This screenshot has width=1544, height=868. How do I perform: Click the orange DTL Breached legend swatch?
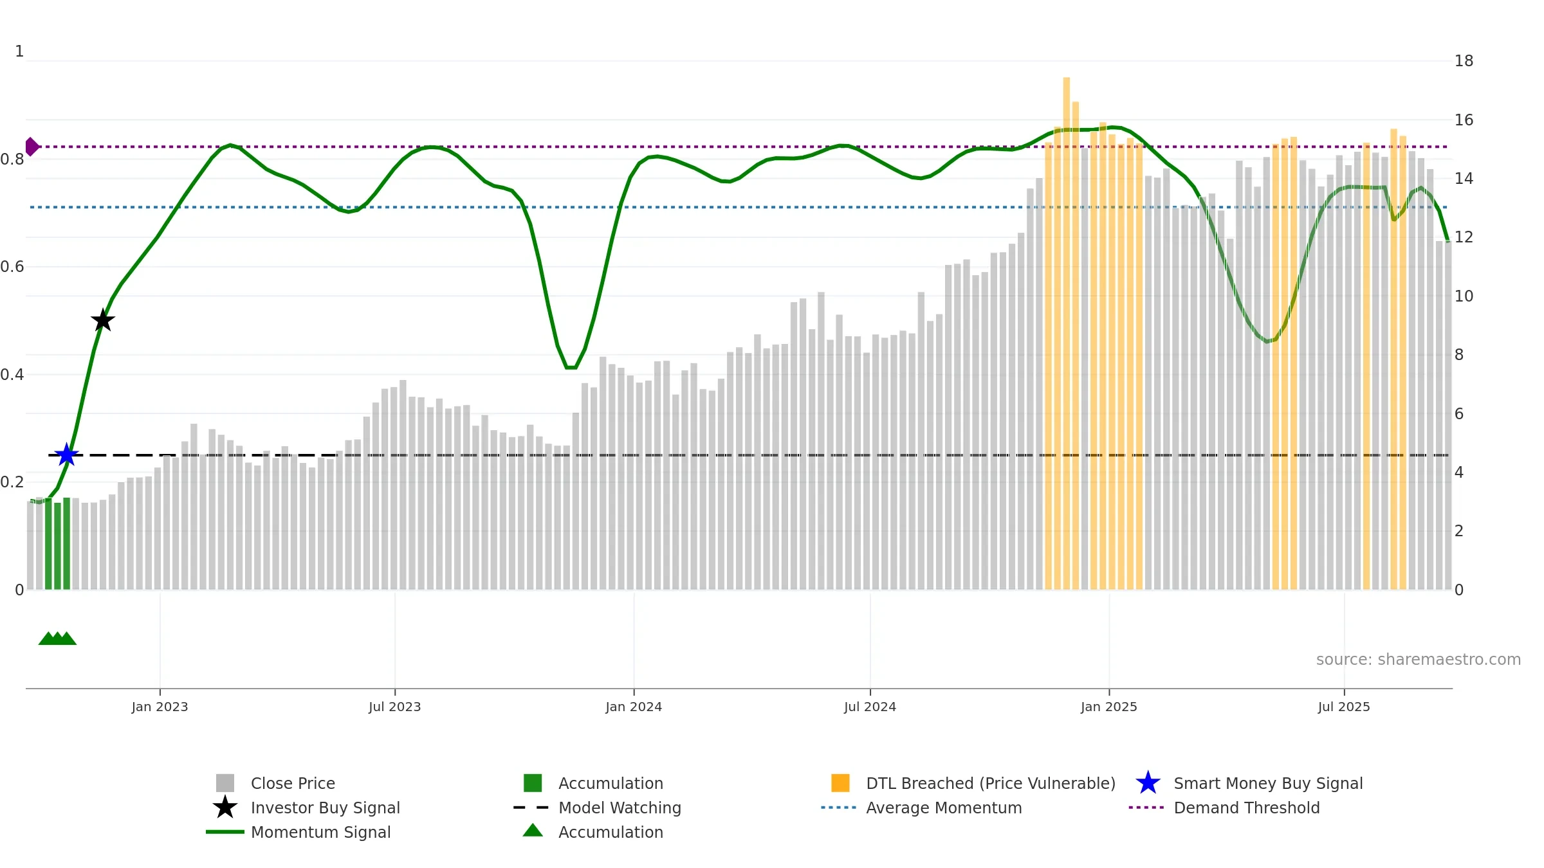pyautogui.click(x=840, y=783)
